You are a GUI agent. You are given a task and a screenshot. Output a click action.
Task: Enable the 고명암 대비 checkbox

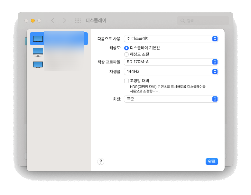coord(126,81)
